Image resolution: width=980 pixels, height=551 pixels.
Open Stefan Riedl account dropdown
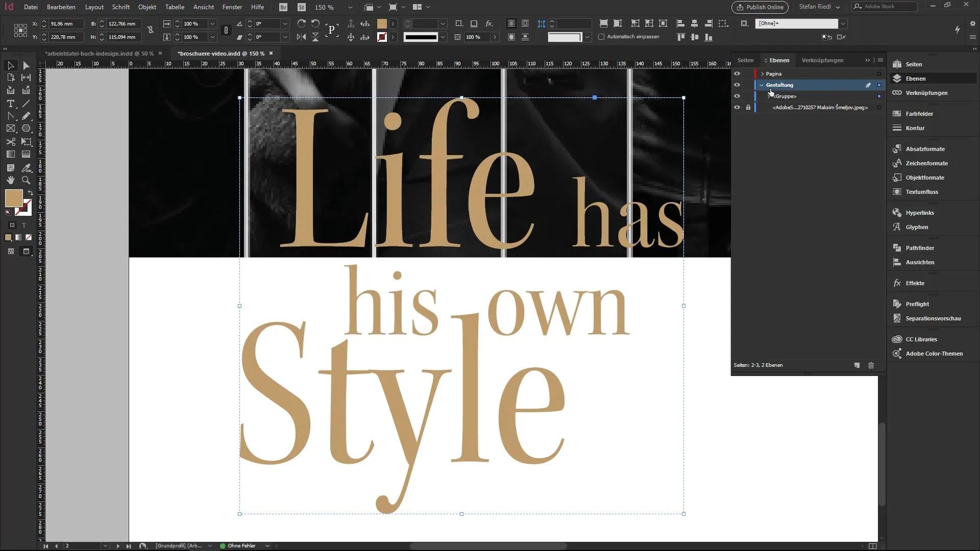pyautogui.click(x=819, y=7)
